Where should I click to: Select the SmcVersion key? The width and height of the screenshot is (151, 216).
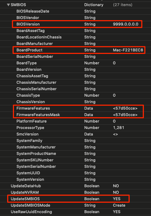point(28,134)
